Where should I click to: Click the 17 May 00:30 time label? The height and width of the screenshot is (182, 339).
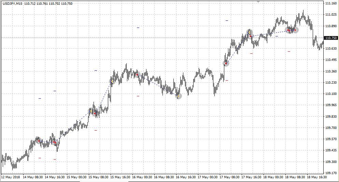(x=207, y=177)
